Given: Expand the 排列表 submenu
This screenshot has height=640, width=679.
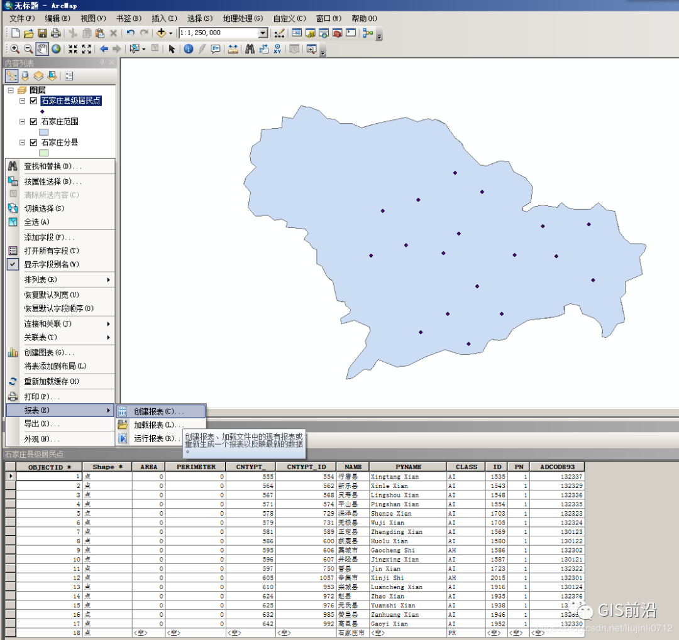Looking at the screenshot, I should point(108,280).
